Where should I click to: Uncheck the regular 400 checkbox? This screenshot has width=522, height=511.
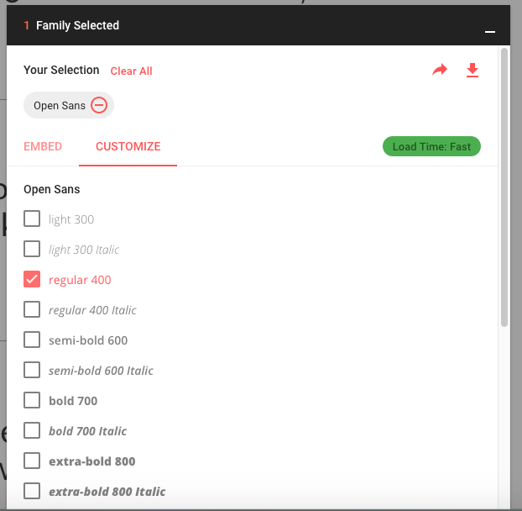coord(32,279)
